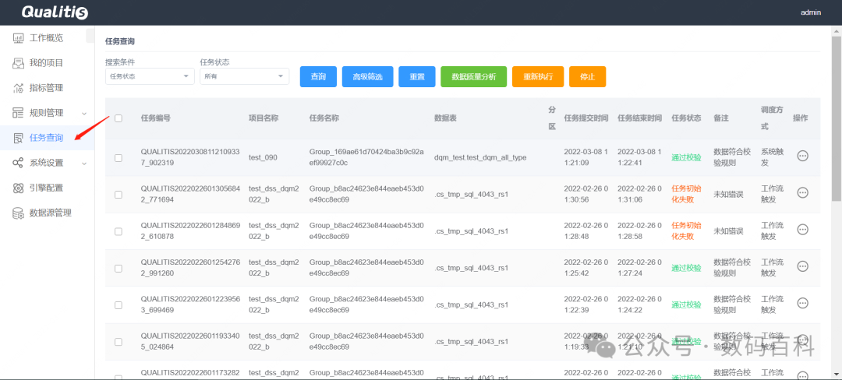The height and width of the screenshot is (380, 842).
Task: Expand the 规则管理 submenu chevron
Action: point(84,113)
